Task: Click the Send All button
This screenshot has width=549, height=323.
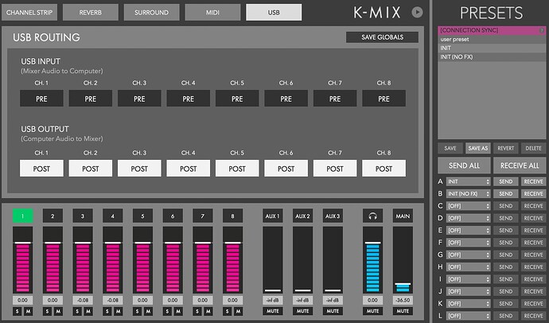Action: click(x=465, y=165)
